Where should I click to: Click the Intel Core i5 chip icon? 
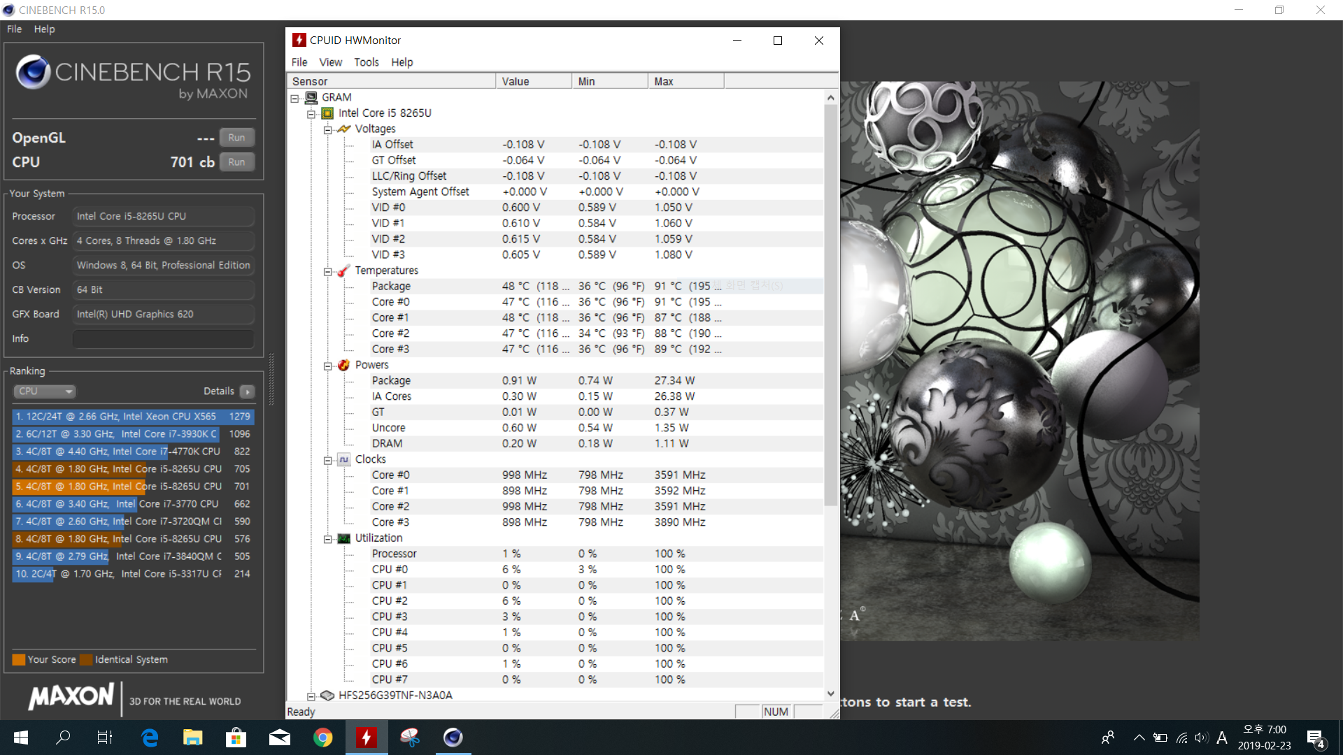pyautogui.click(x=327, y=113)
